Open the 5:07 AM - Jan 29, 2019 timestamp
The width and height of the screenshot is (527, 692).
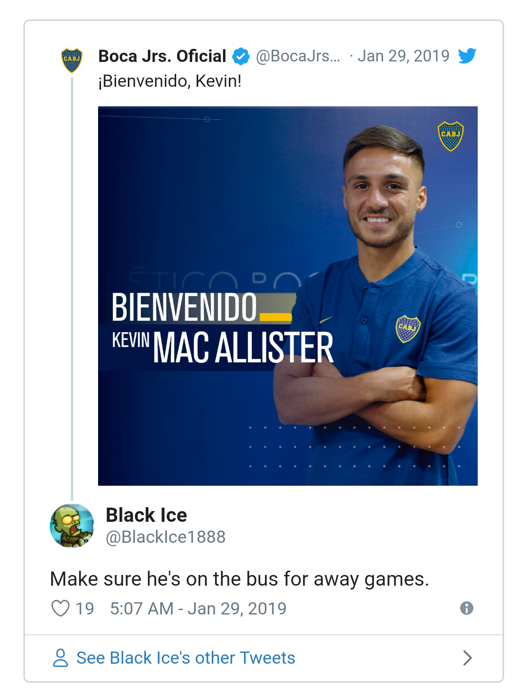click(x=198, y=609)
